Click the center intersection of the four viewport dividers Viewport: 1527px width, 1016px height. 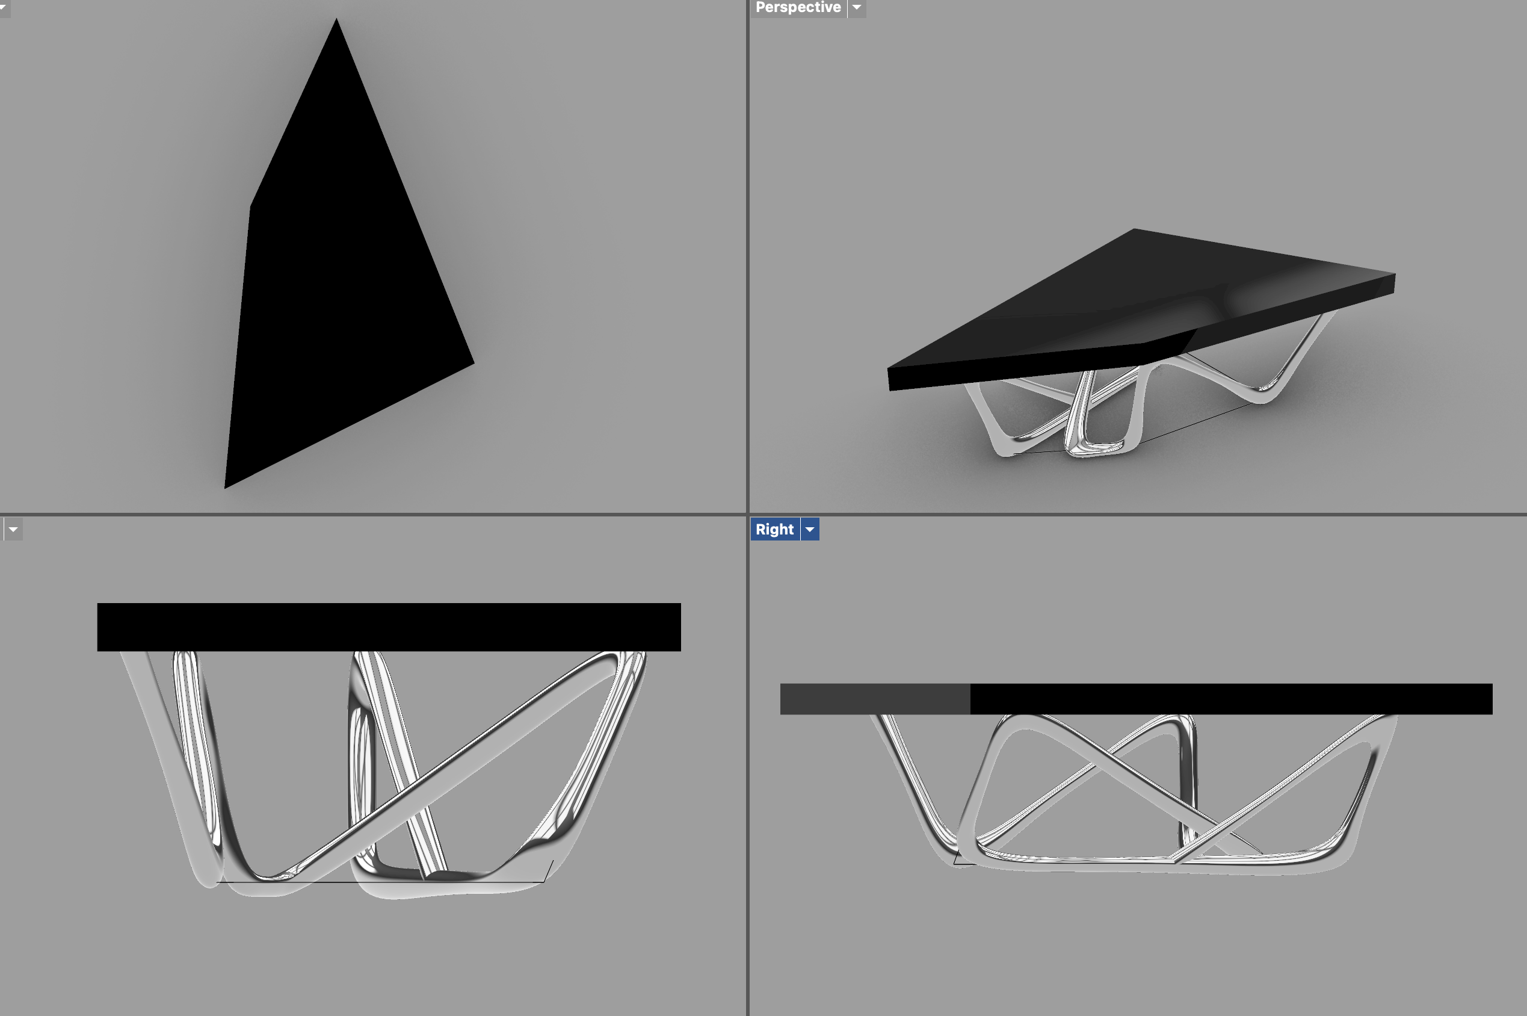(748, 515)
